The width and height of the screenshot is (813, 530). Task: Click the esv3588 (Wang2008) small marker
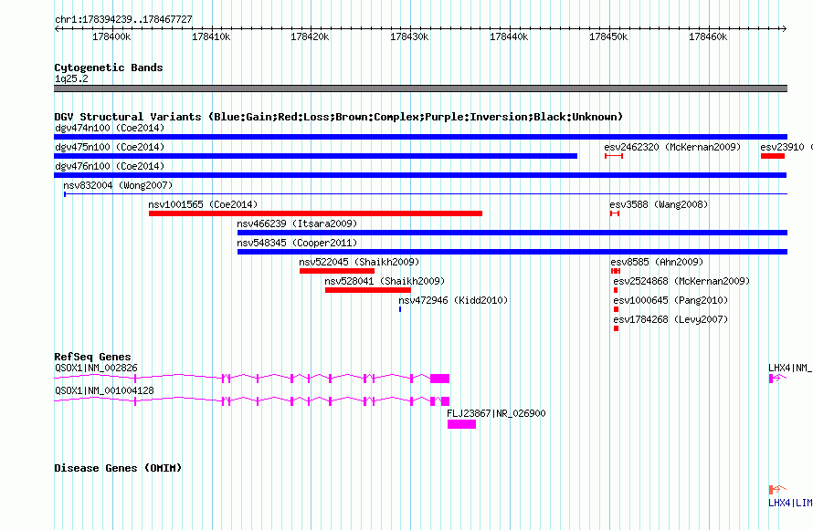click(x=615, y=213)
